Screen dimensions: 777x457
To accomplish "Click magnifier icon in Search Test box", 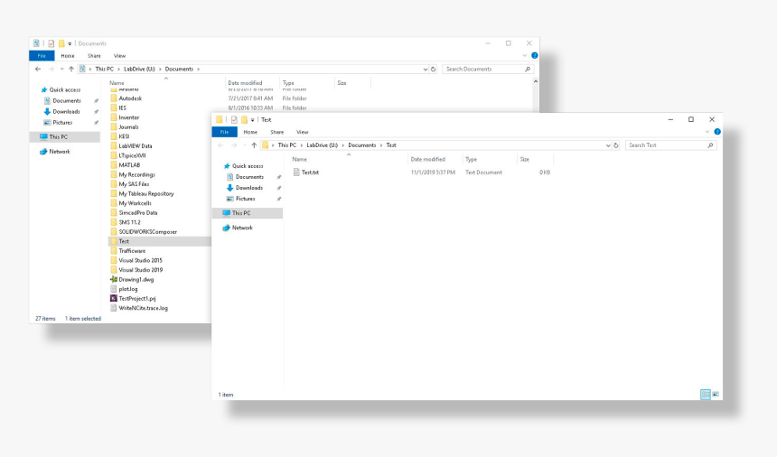I will click(x=710, y=145).
